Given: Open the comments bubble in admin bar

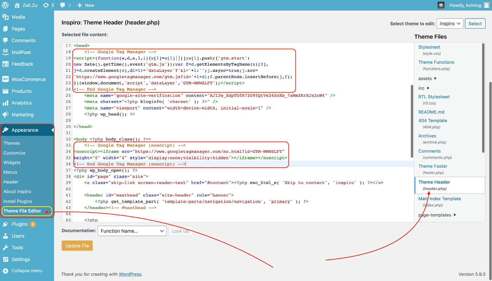Looking at the screenshot, I should [x=63, y=5].
